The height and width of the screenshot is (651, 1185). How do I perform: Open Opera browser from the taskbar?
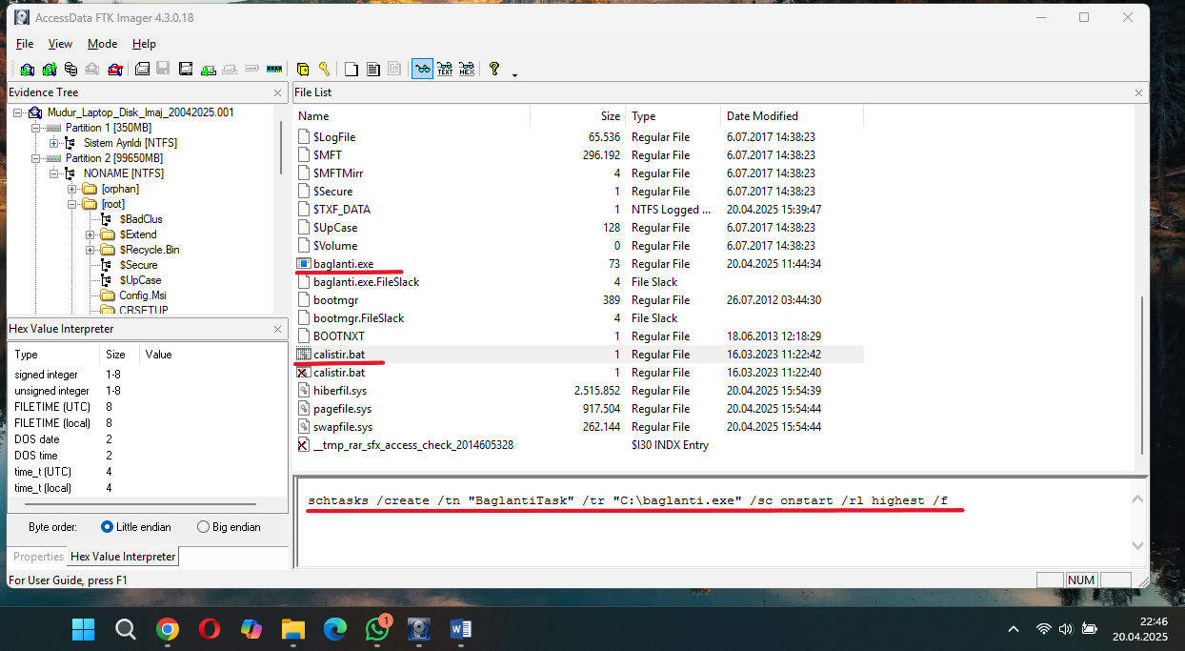click(210, 629)
